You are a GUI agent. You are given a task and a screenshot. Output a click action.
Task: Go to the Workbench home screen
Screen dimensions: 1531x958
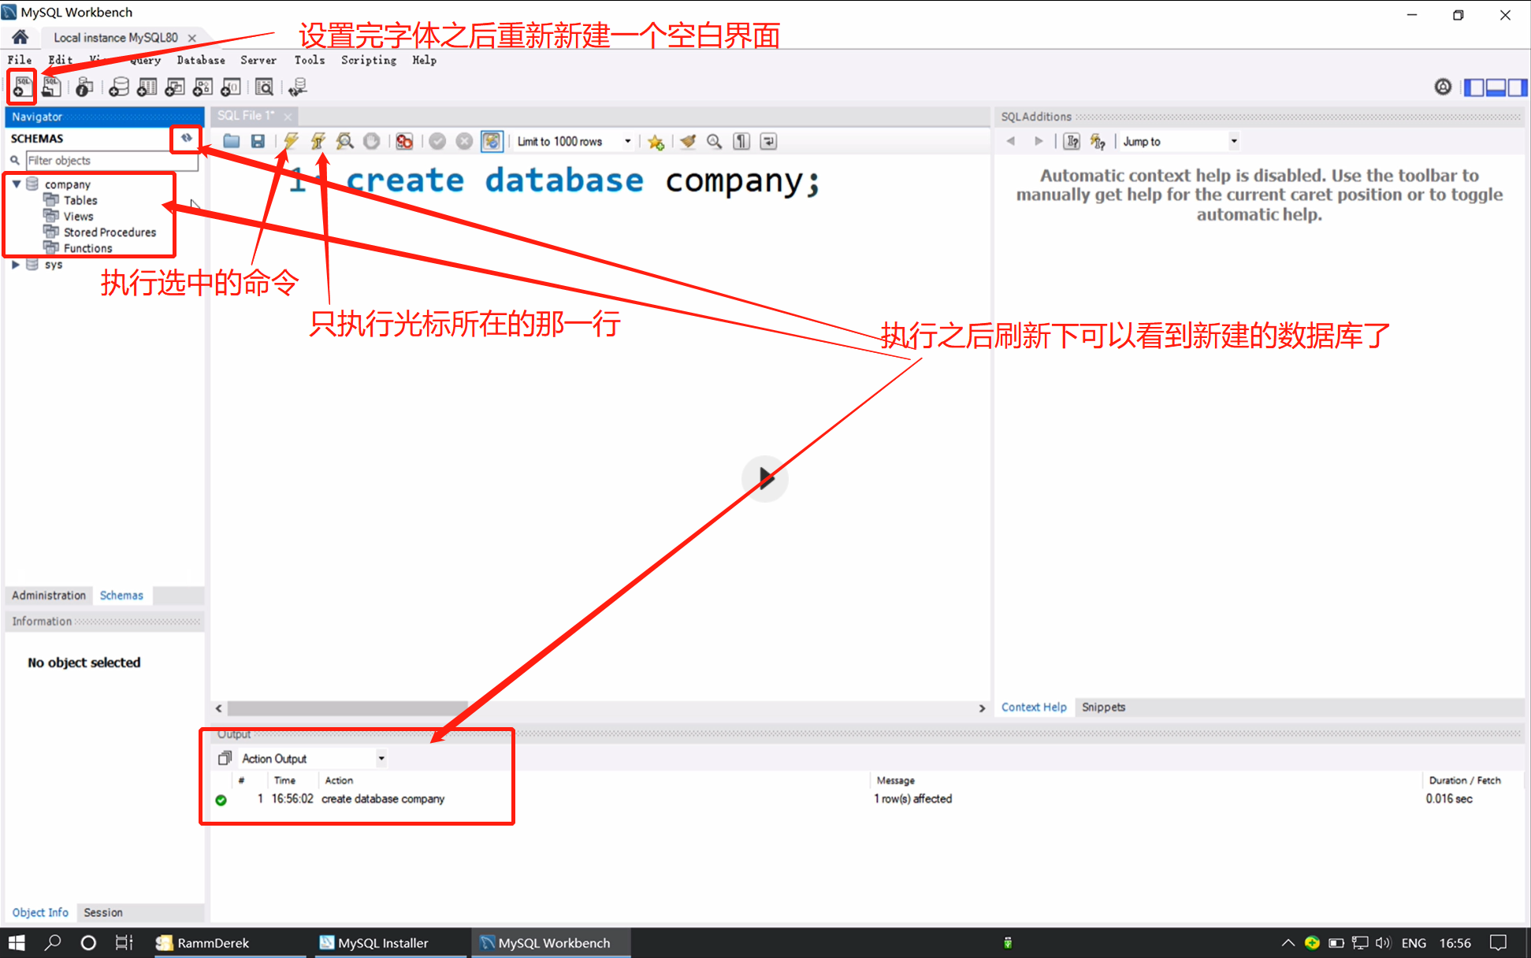point(20,37)
